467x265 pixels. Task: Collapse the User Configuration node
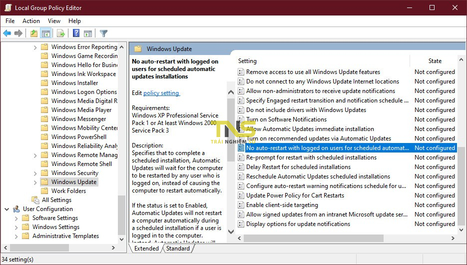tap(6, 209)
